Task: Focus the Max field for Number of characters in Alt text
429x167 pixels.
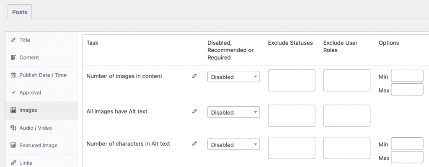Action: (407, 157)
